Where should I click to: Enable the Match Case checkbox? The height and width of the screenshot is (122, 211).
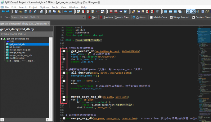tap(151, 17)
